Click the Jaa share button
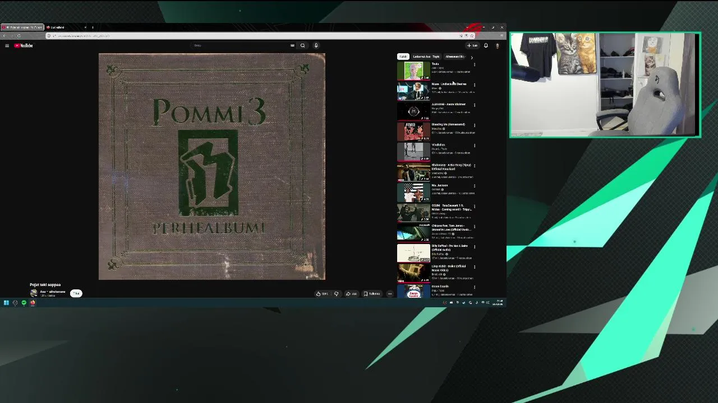 (x=351, y=293)
